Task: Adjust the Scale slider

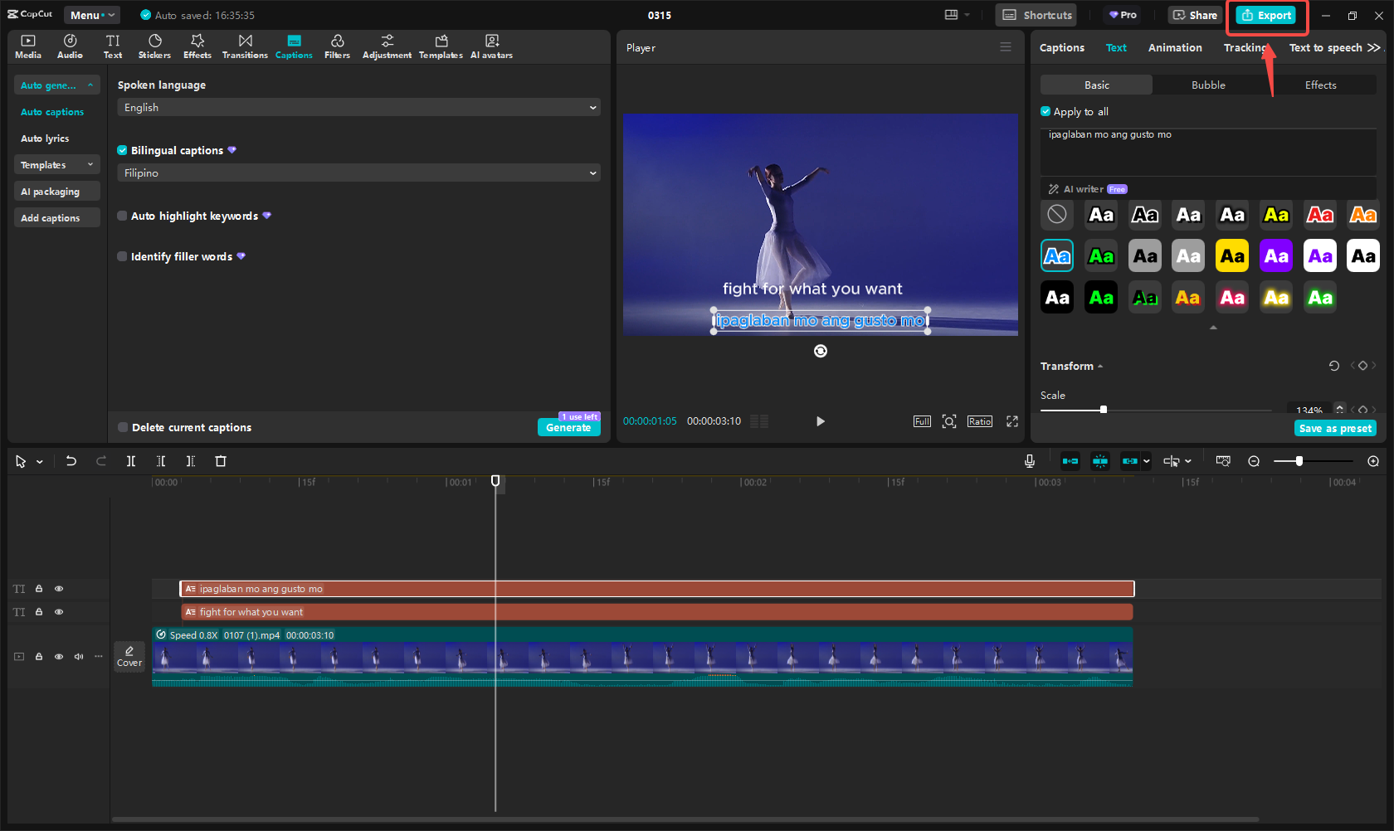Action: click(x=1104, y=409)
